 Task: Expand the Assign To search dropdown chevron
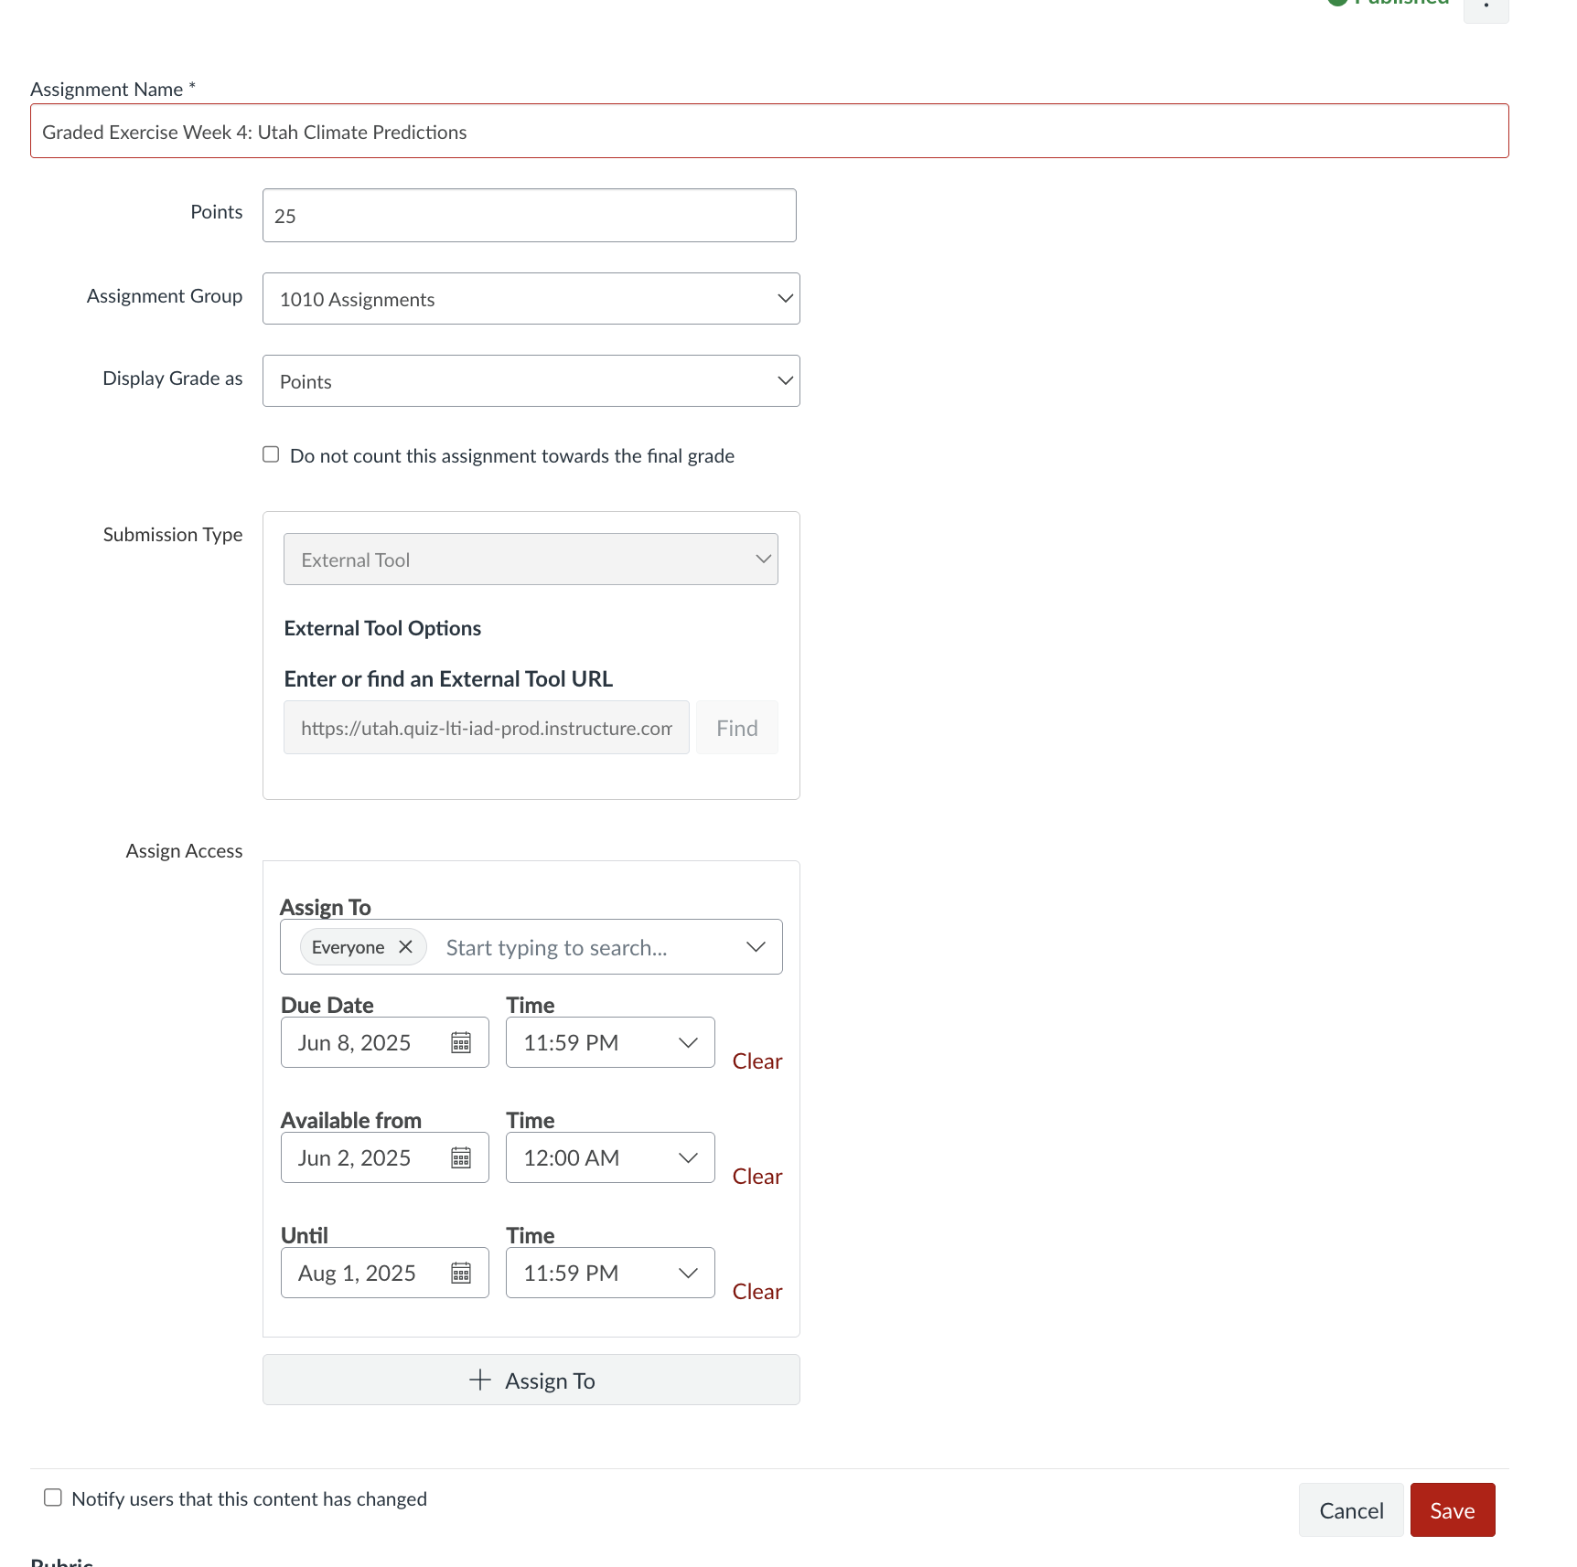pyautogui.click(x=756, y=947)
